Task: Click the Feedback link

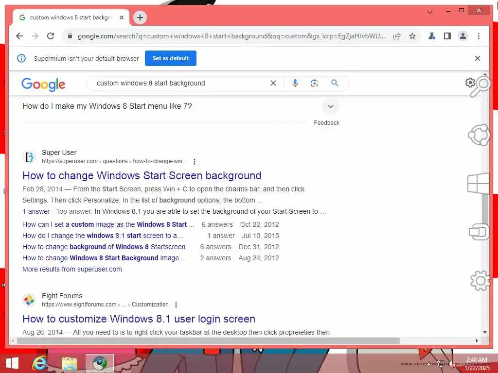Action: tap(326, 123)
